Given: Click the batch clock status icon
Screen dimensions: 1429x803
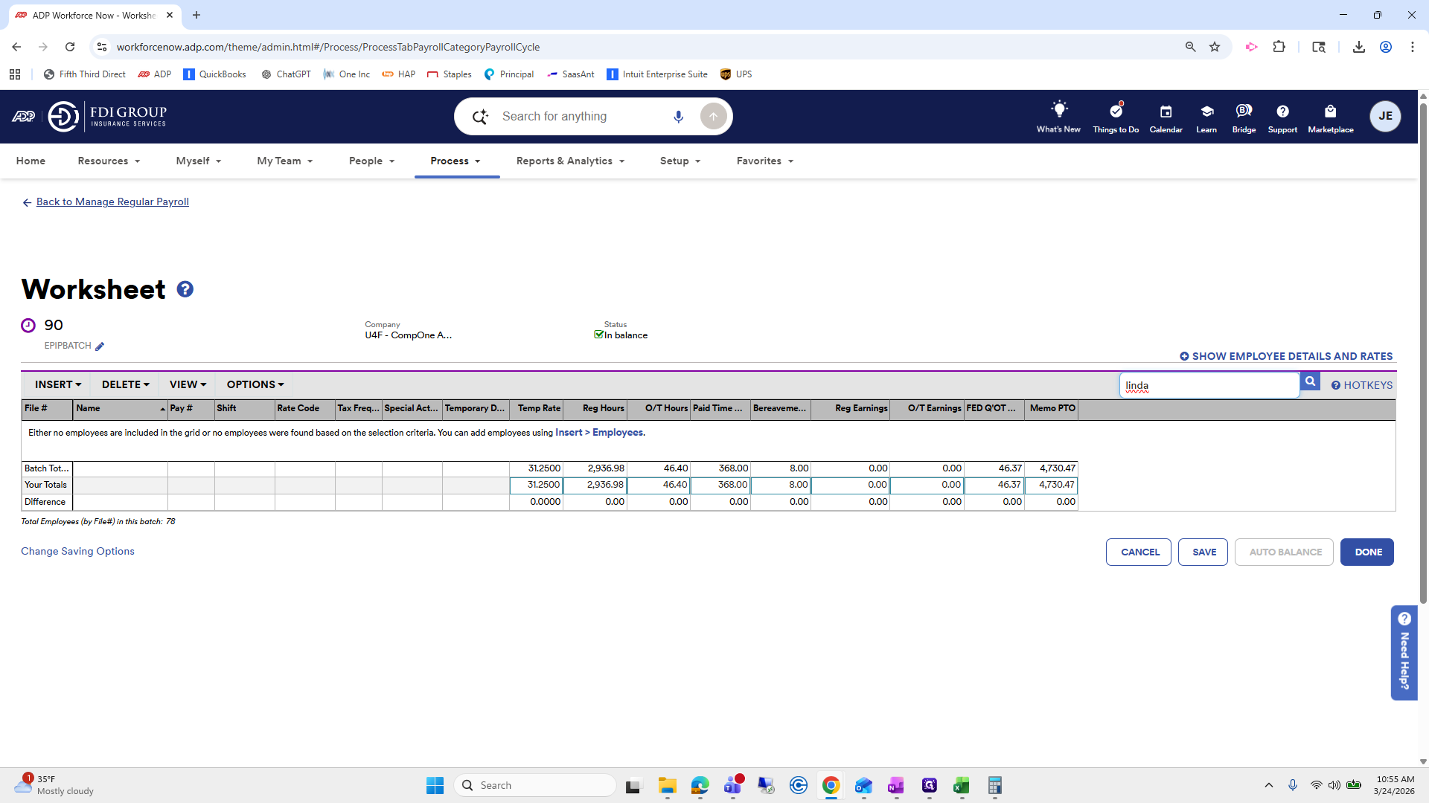Looking at the screenshot, I should tap(28, 325).
